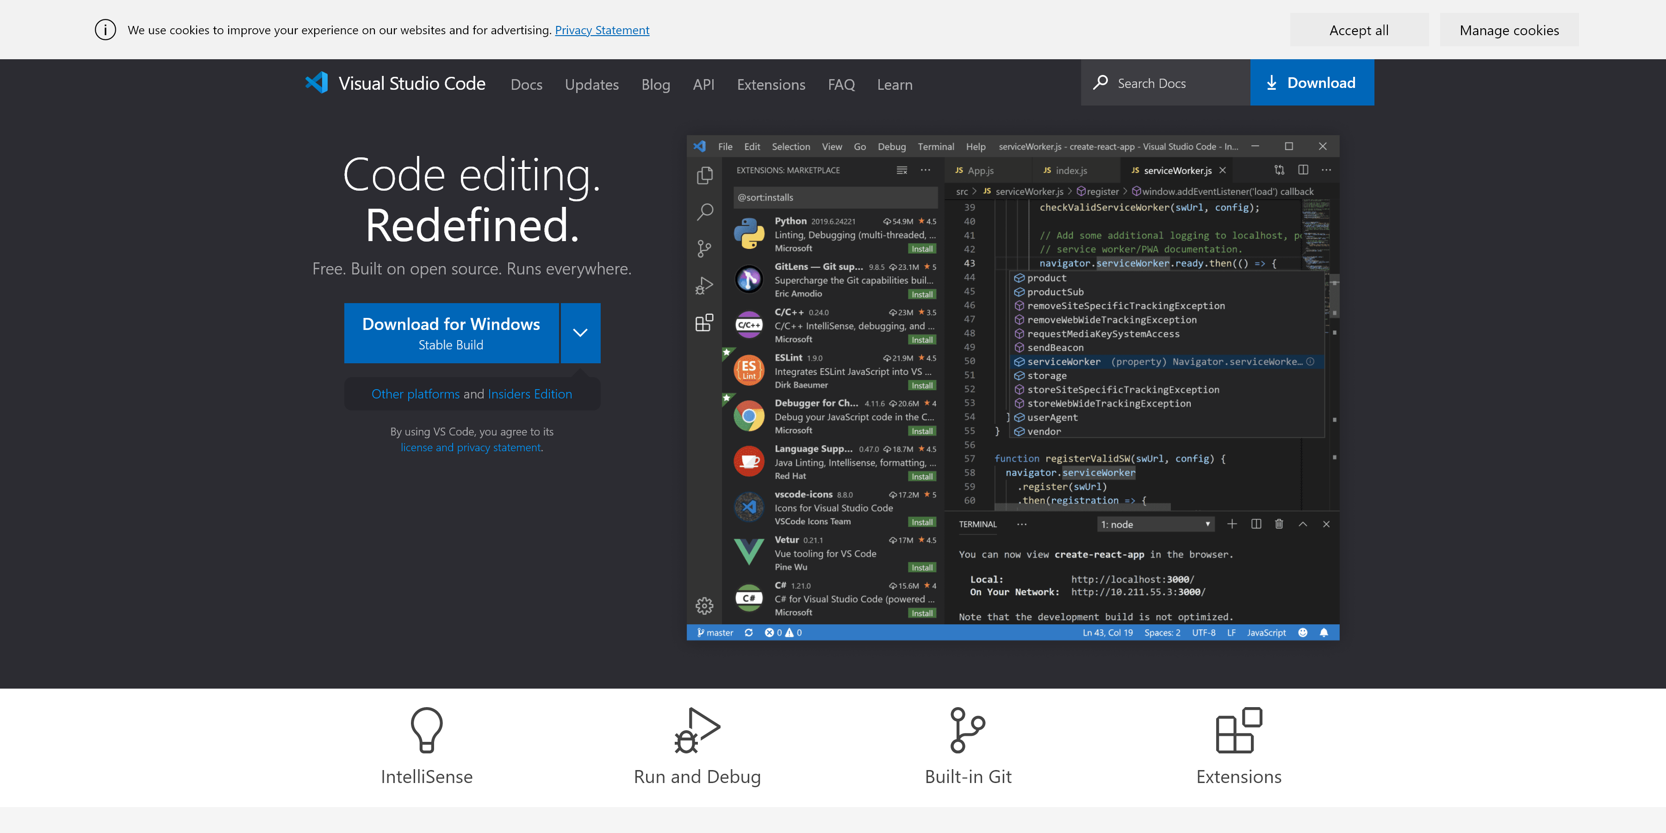Image resolution: width=1666 pixels, height=833 pixels.
Task: Select Source Control icon in activity bar
Action: pos(704,249)
